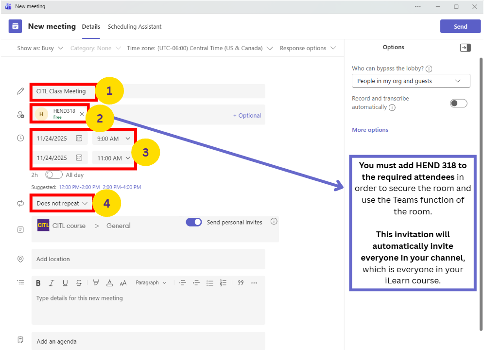Remove HEND318 from required attendees
The width and height of the screenshot is (484, 350).
(x=82, y=114)
